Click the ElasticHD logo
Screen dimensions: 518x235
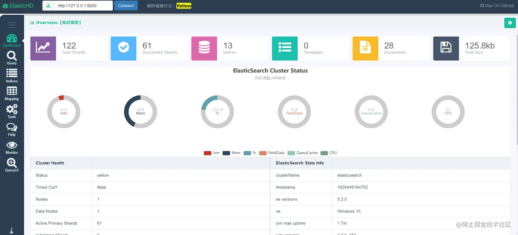(x=19, y=5)
